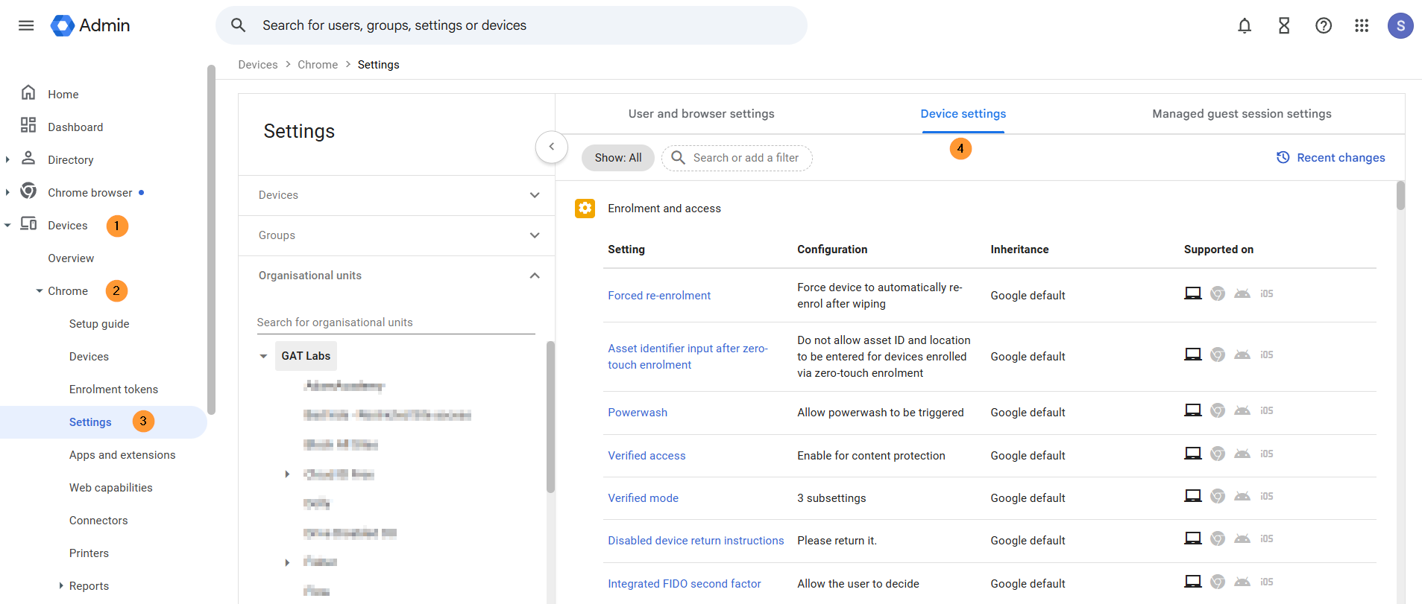This screenshot has height=604, width=1422.
Task: Click the Android icon in the Verified access row
Action: pyautogui.click(x=1242, y=454)
